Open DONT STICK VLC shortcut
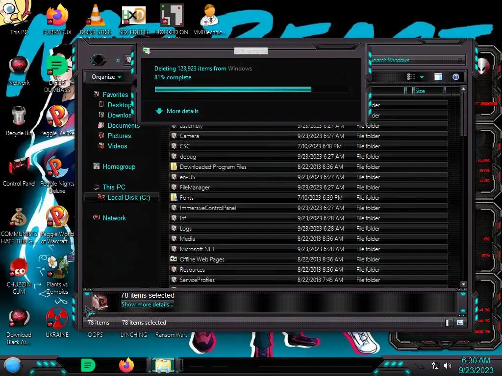Viewport: 502px width, 376px height. [x=96, y=19]
